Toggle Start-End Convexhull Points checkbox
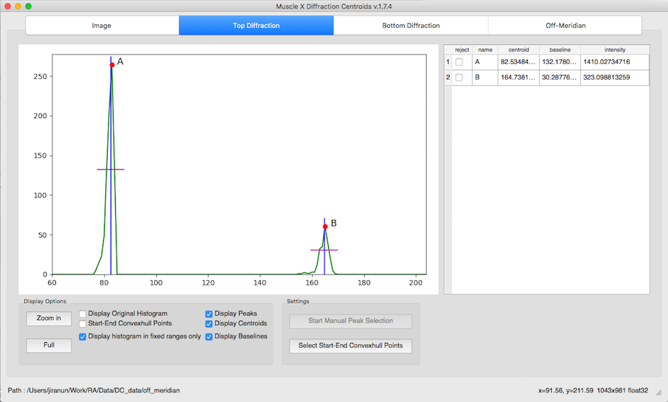This screenshot has height=402, width=668. point(83,324)
